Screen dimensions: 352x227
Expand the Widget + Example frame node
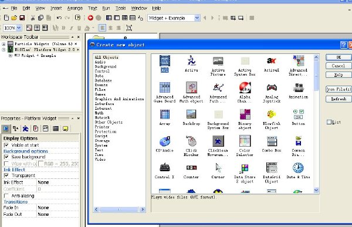tap(11, 56)
